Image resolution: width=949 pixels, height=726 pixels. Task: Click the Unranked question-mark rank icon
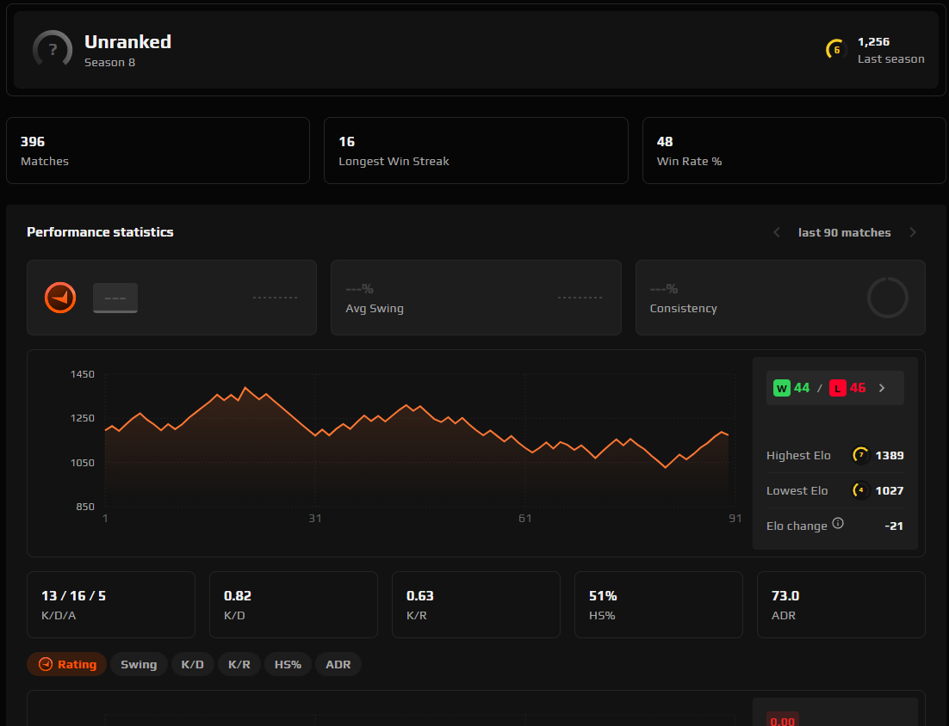pyautogui.click(x=53, y=50)
